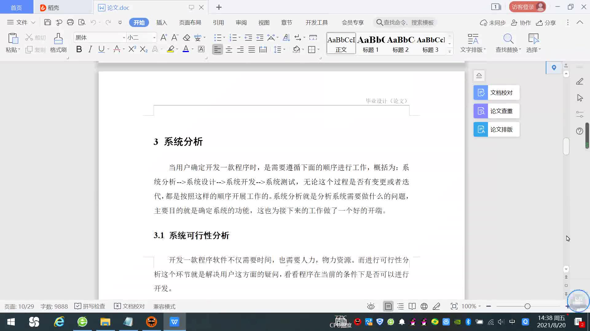
Task: Click the Find and Replace magnifier icon
Action: pyautogui.click(x=508, y=39)
